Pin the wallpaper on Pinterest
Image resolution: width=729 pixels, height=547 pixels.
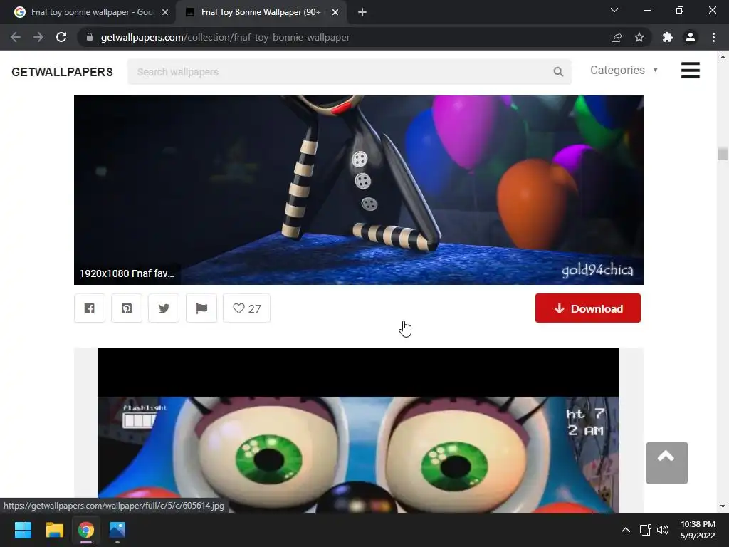point(127,308)
